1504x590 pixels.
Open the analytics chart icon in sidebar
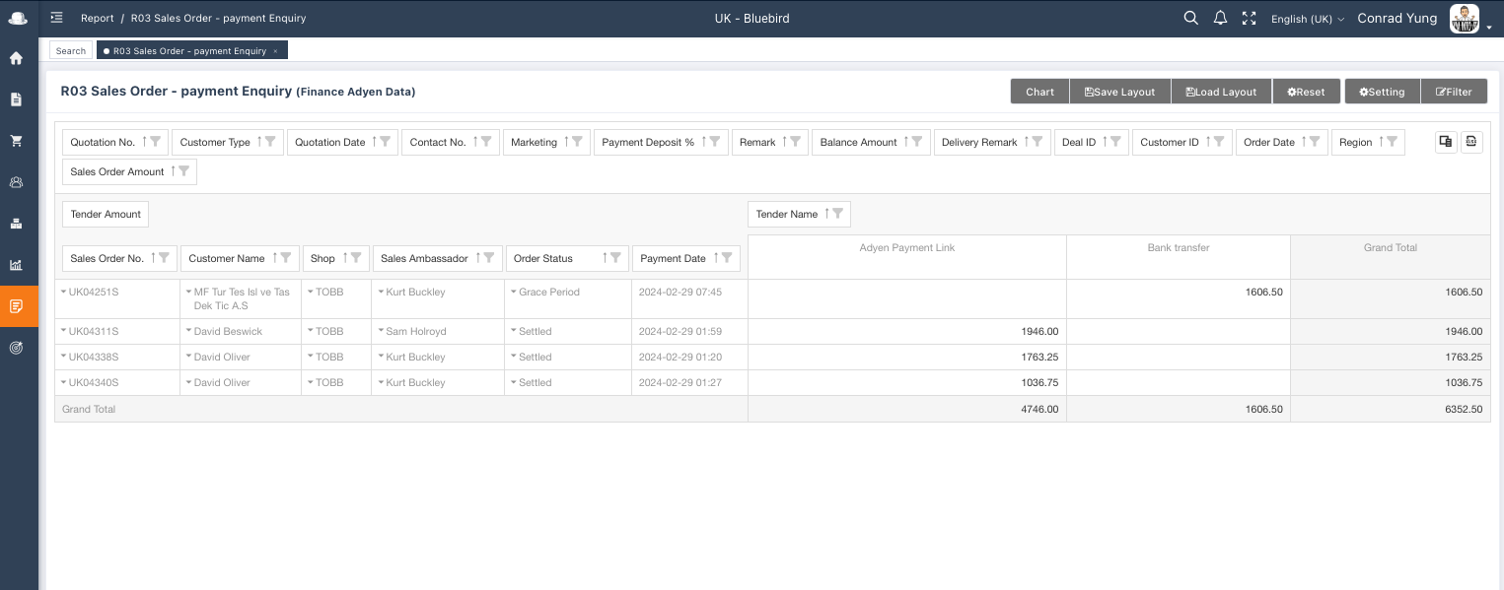pyautogui.click(x=17, y=265)
